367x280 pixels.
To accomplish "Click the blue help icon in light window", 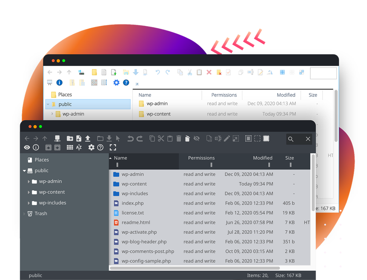I will click(126, 82).
